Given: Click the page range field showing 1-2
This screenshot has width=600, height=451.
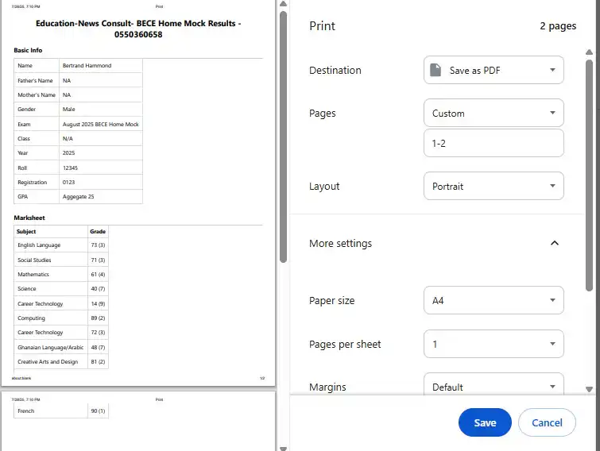Looking at the screenshot, I should [x=493, y=143].
